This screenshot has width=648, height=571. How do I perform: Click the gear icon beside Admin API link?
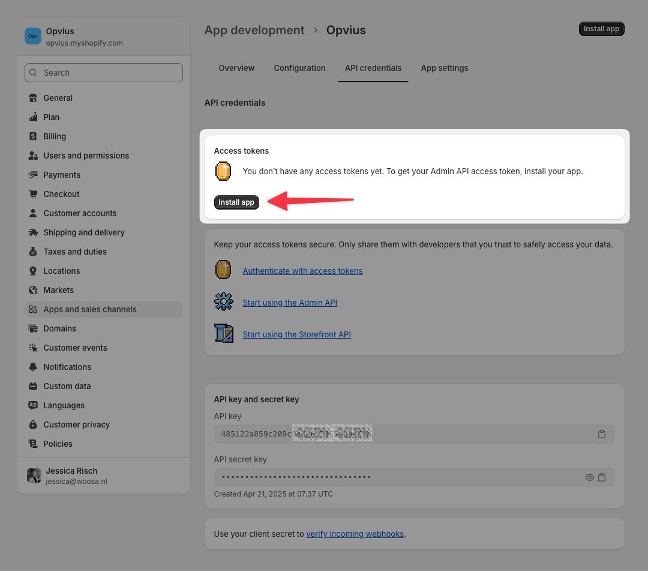224,301
